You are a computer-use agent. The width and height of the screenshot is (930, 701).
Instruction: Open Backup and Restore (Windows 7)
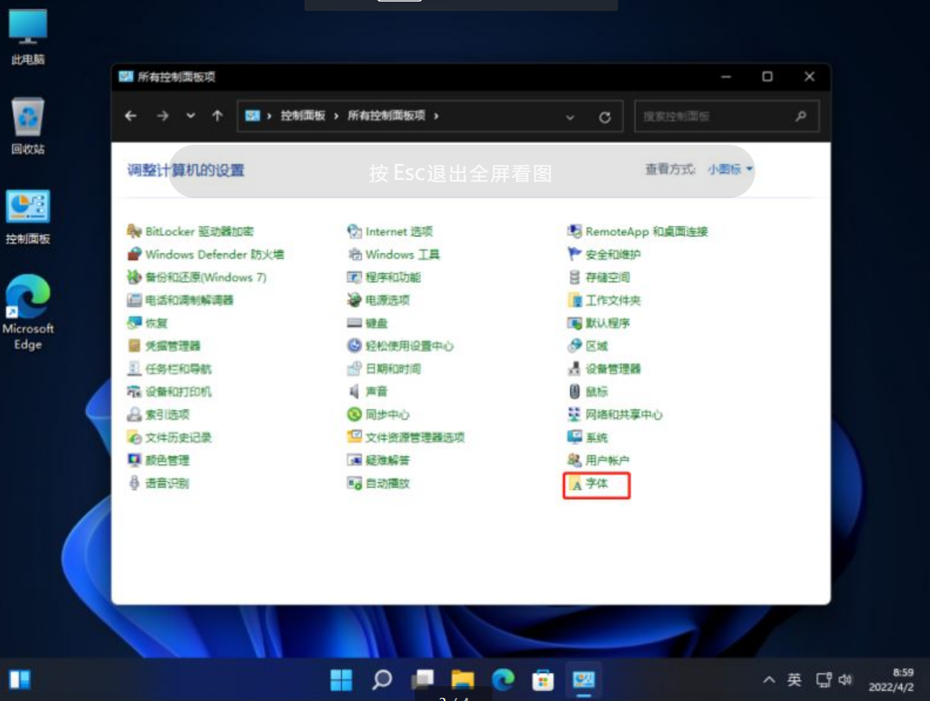point(196,277)
